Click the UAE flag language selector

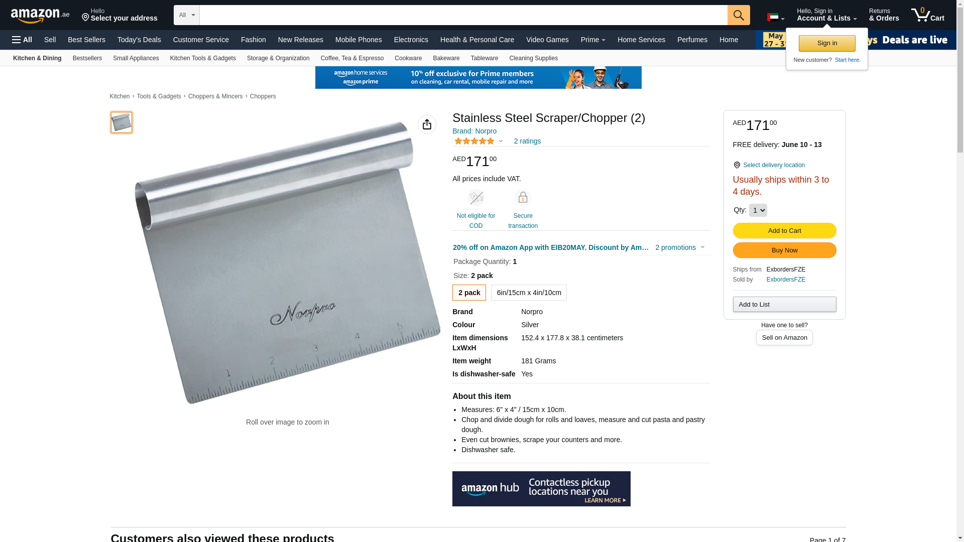click(775, 18)
